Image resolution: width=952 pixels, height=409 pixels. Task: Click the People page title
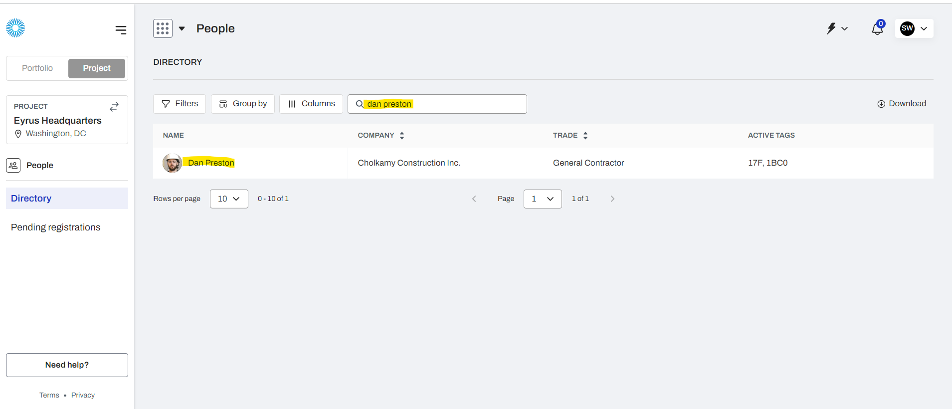click(x=215, y=28)
